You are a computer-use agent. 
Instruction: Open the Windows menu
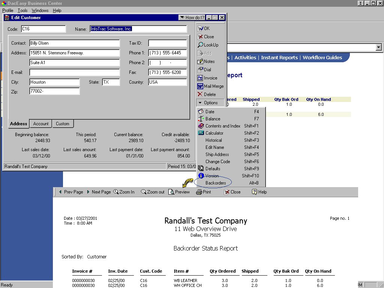pos(40,10)
